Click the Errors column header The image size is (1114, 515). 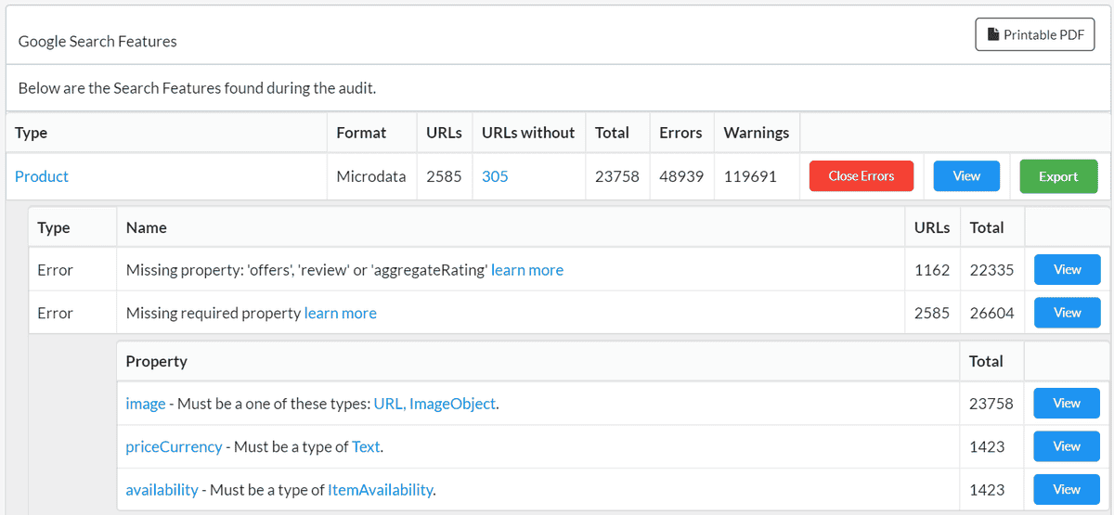point(680,133)
